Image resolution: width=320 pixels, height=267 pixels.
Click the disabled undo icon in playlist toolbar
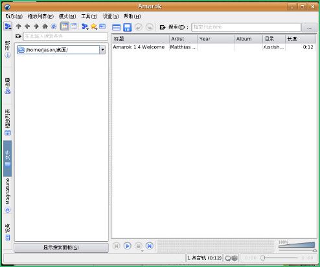pyautogui.click(x=138, y=27)
